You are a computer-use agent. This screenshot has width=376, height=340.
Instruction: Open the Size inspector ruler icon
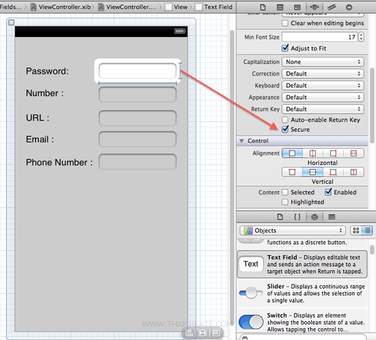[332, 7]
